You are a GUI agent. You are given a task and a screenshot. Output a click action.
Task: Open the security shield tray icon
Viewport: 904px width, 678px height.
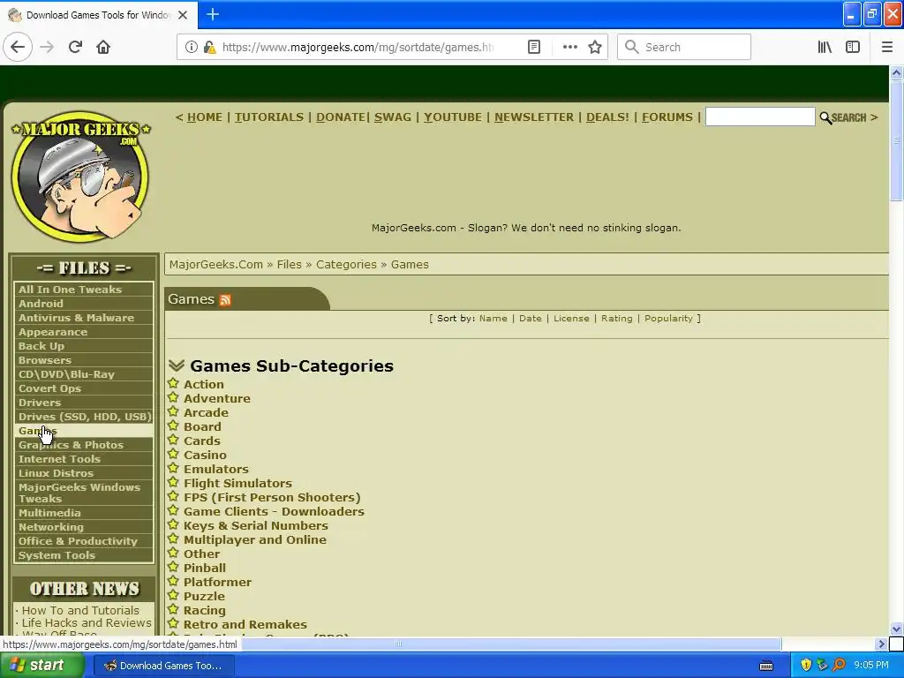click(x=806, y=666)
